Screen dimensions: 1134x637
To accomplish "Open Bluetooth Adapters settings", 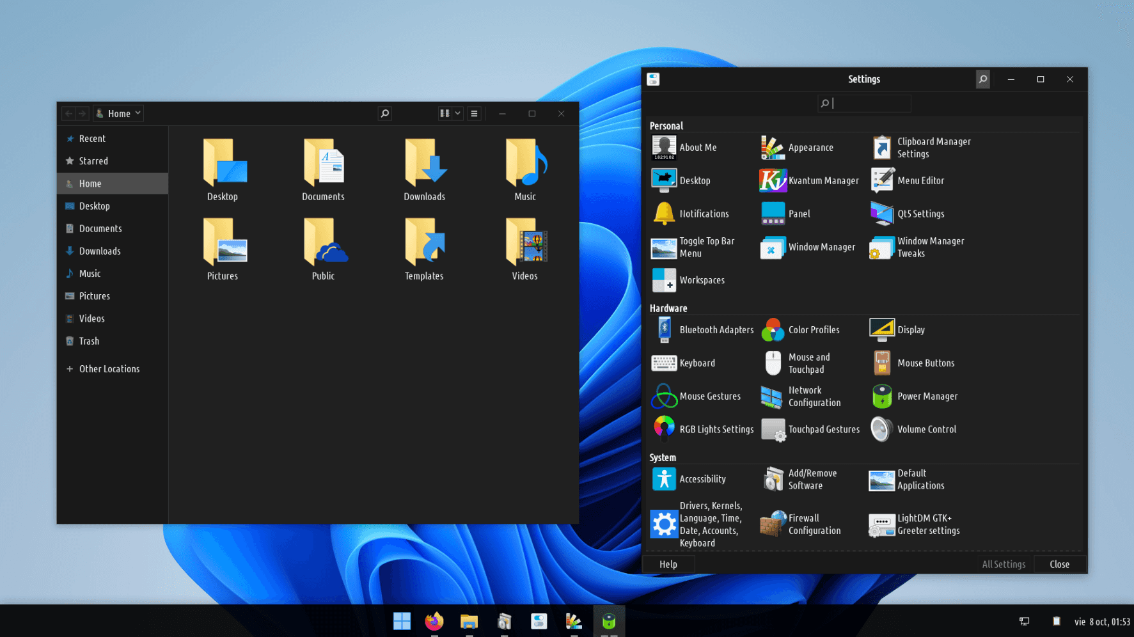I will [x=703, y=330].
